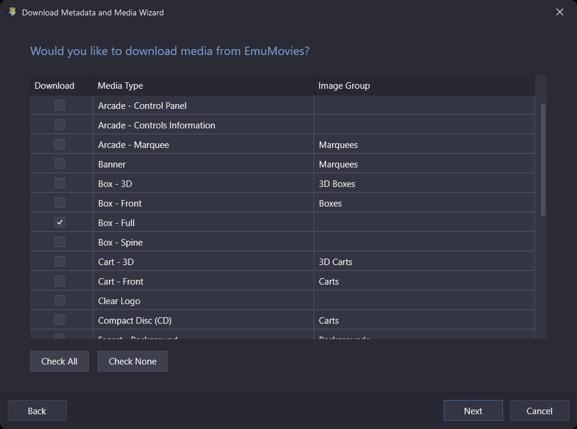Screen dimensions: 577x429
Task: Click the Check None button
Action: point(133,362)
